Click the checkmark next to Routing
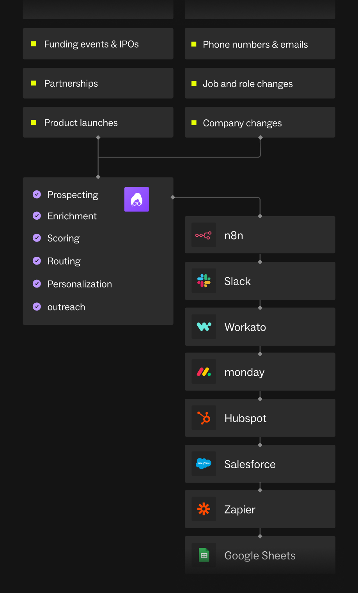This screenshot has height=593, width=358. click(x=37, y=261)
